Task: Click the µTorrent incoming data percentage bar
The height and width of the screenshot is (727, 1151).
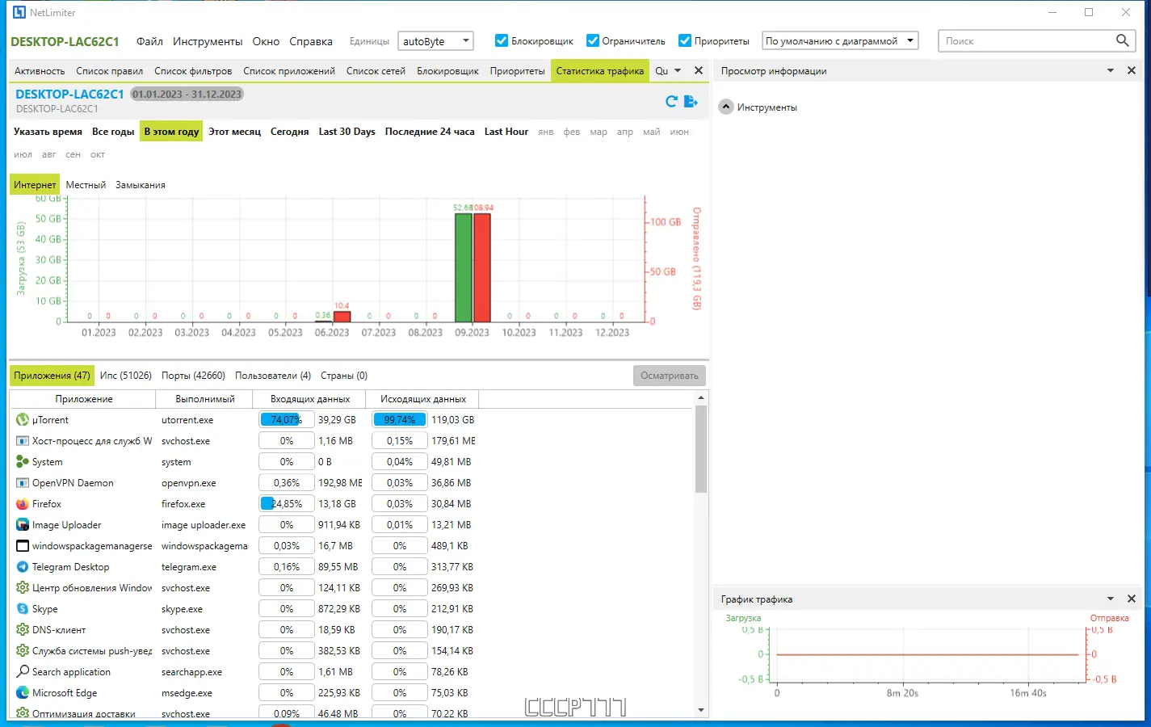Action: (x=287, y=420)
